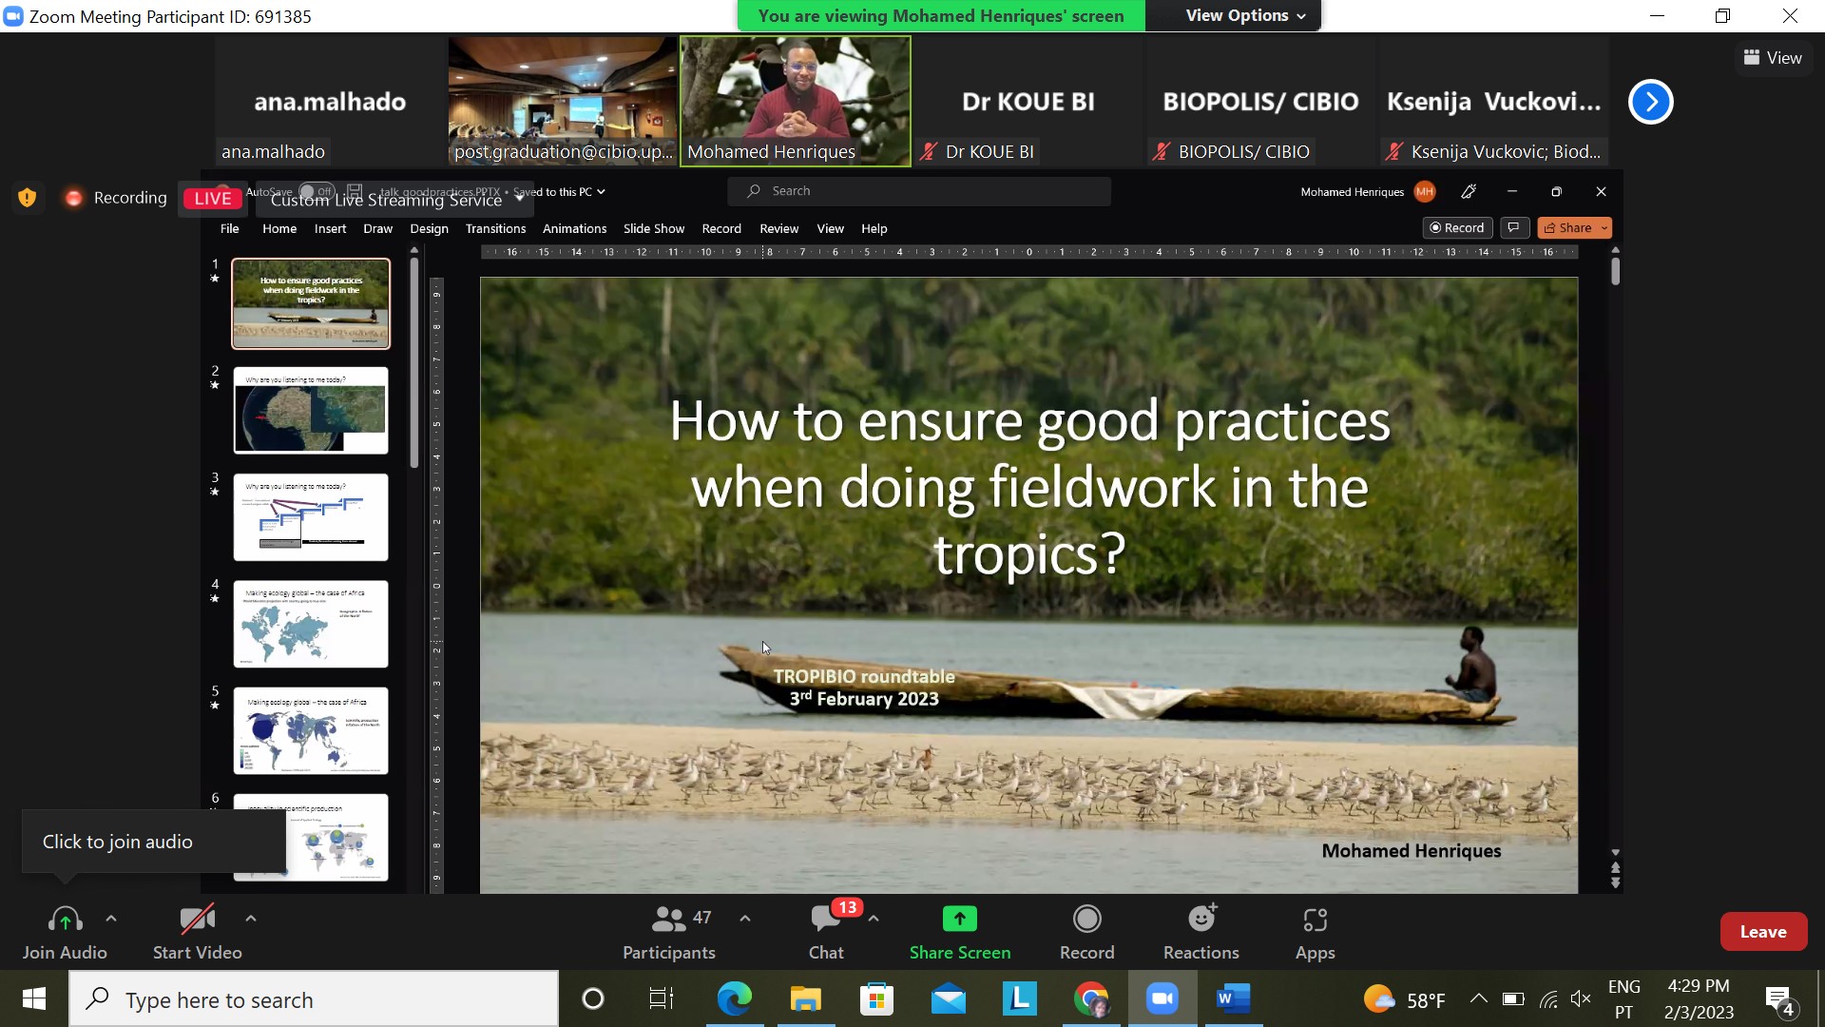This screenshot has width=1825, height=1027.
Task: Click the View grid icon at top right
Action: (1752, 58)
